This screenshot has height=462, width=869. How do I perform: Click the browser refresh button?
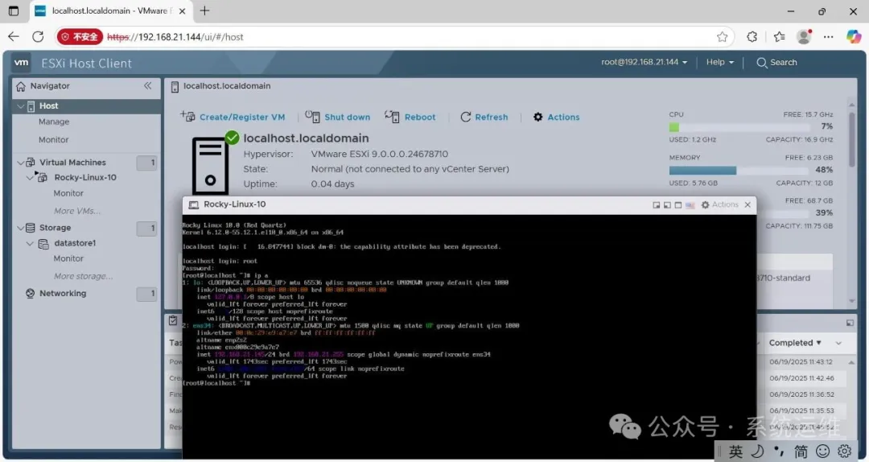click(38, 37)
